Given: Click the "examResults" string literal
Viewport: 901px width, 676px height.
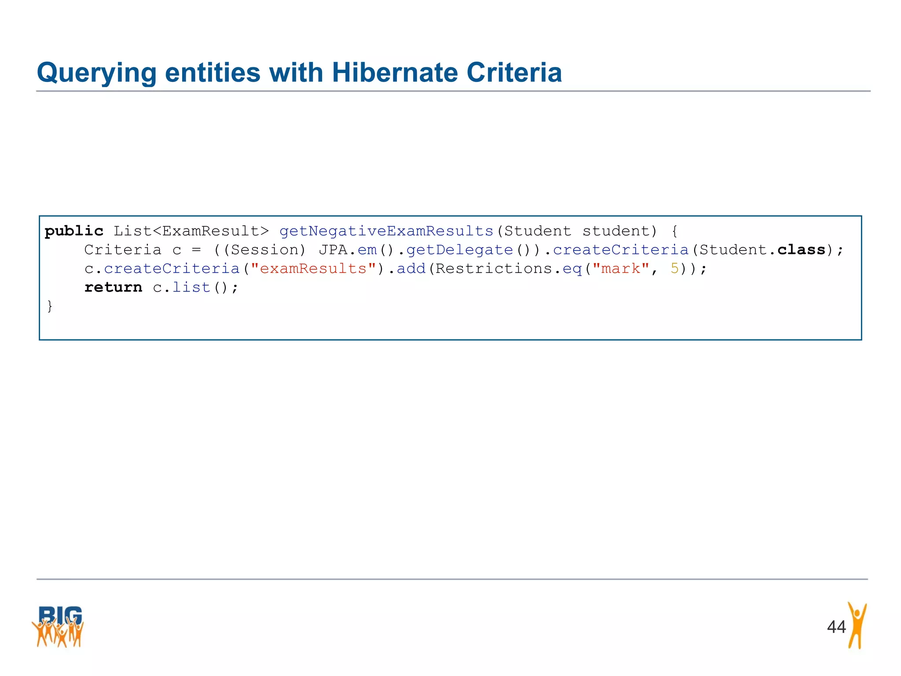Looking at the screenshot, I should 313,268.
